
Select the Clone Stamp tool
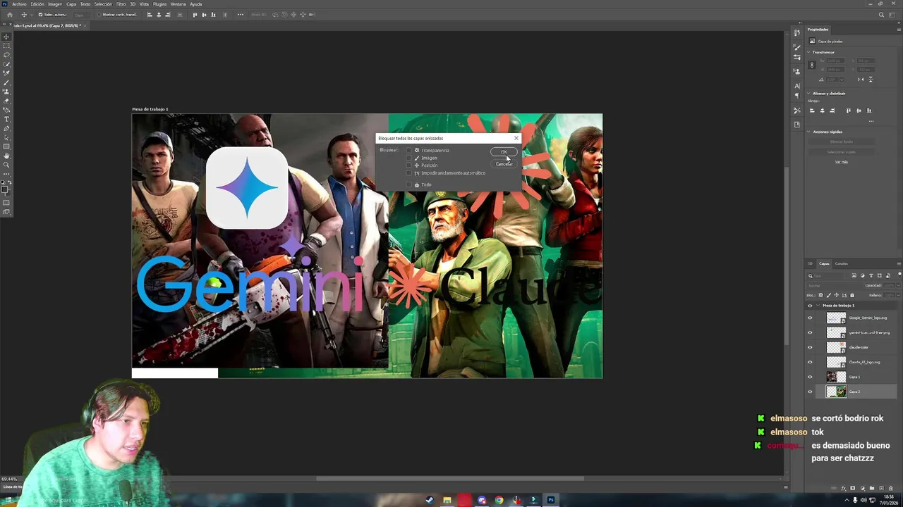click(6, 92)
